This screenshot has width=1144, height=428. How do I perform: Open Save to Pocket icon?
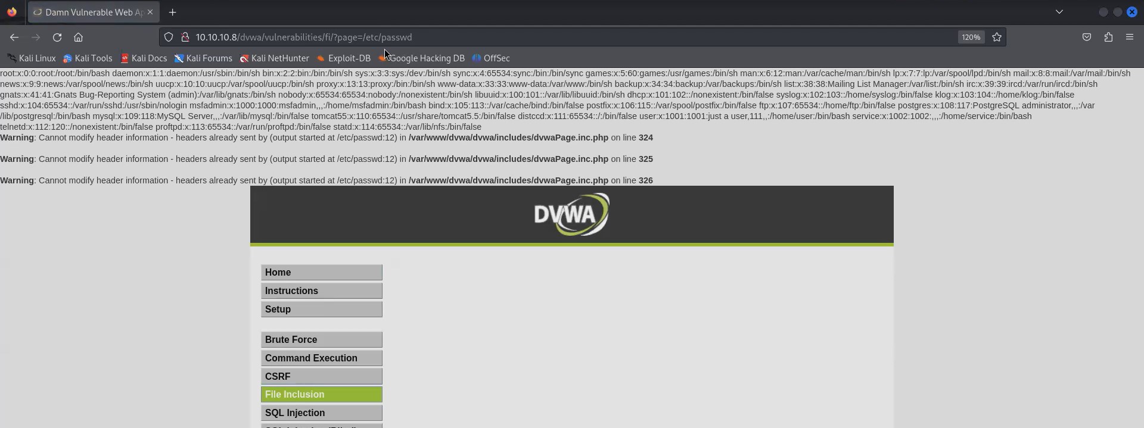(1087, 37)
